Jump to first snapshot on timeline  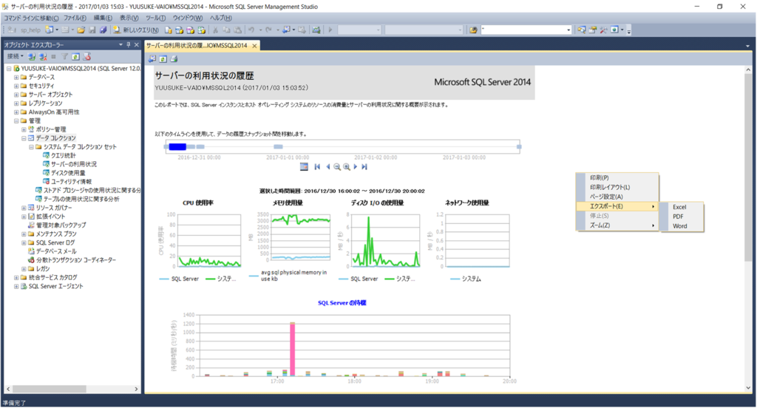tap(317, 166)
